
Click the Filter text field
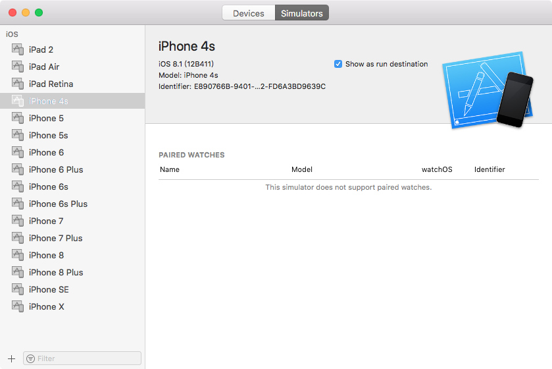tap(82, 358)
